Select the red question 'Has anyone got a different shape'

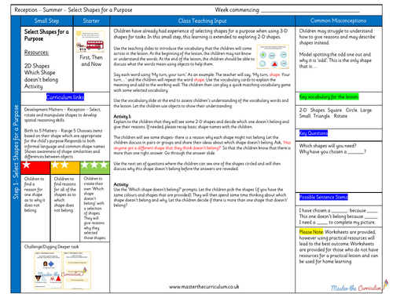tap(202, 145)
